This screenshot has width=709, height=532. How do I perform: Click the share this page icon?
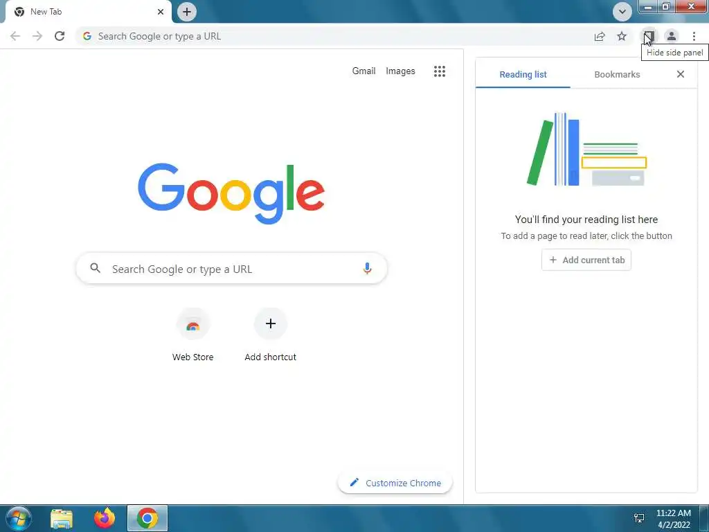pyautogui.click(x=600, y=36)
